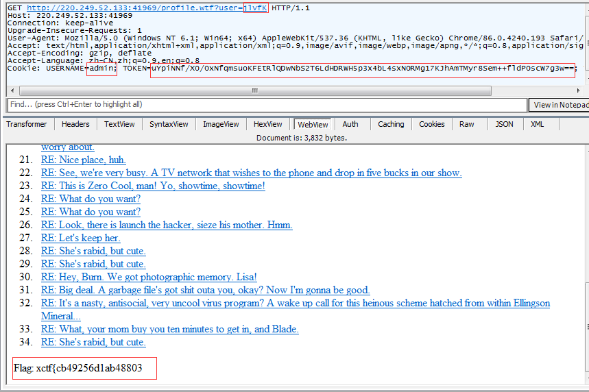
Task: Select the XML tab
Action: (537, 124)
